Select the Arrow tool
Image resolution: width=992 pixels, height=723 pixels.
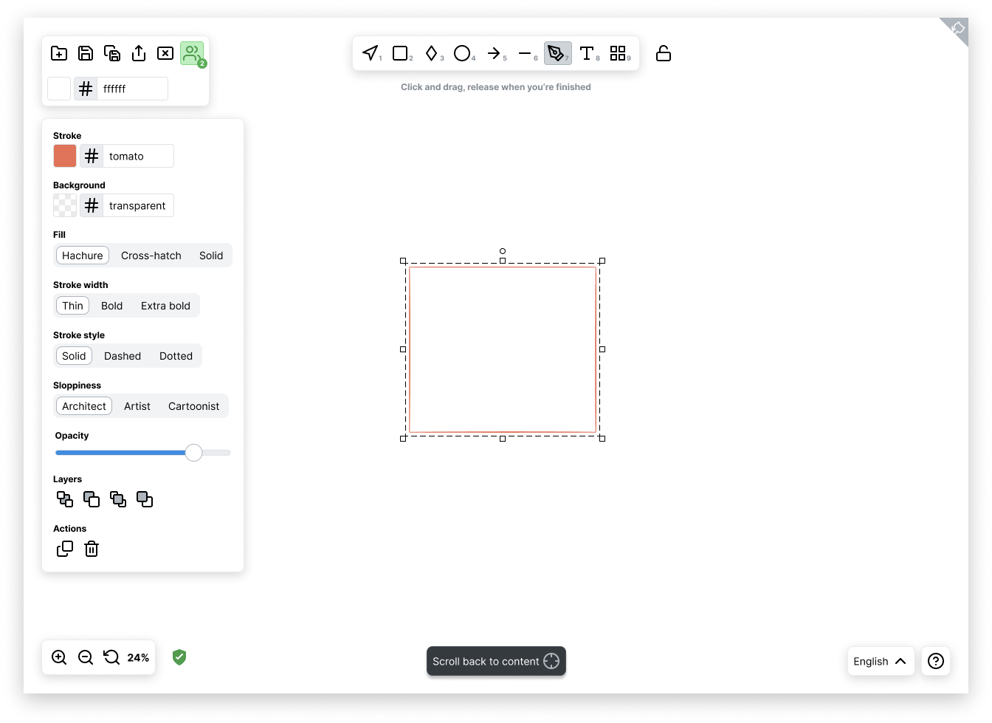tap(495, 52)
